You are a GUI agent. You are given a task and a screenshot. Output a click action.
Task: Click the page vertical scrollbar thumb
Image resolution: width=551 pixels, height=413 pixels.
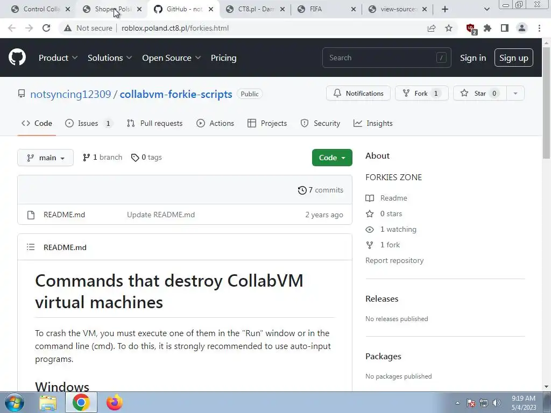546,102
